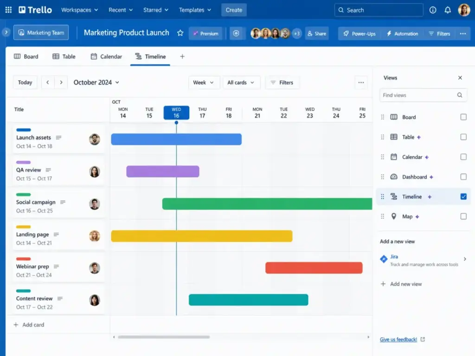Screen dimensions: 475x356
Task: Open the notifications bell
Action: tap(448, 10)
